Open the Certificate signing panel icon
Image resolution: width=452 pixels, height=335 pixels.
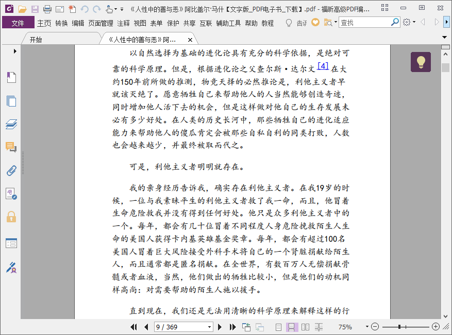tap(11, 268)
